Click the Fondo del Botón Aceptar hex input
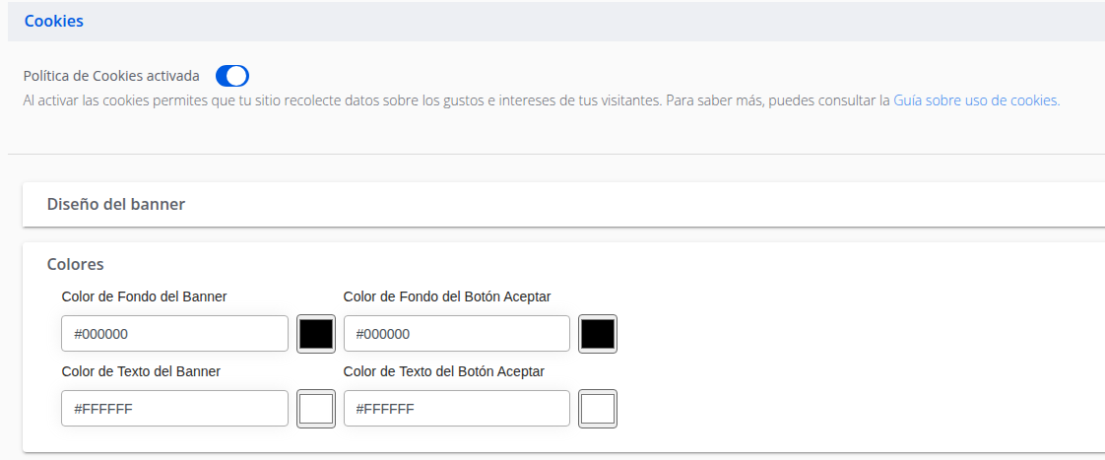 (x=456, y=334)
